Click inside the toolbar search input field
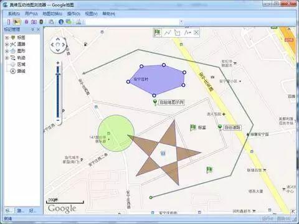299x224 pixels. point(132,22)
